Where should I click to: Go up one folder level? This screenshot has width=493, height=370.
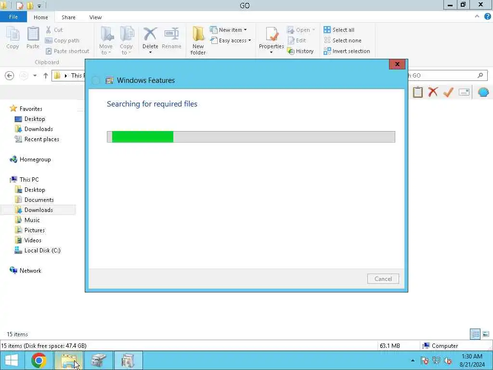tap(46, 76)
